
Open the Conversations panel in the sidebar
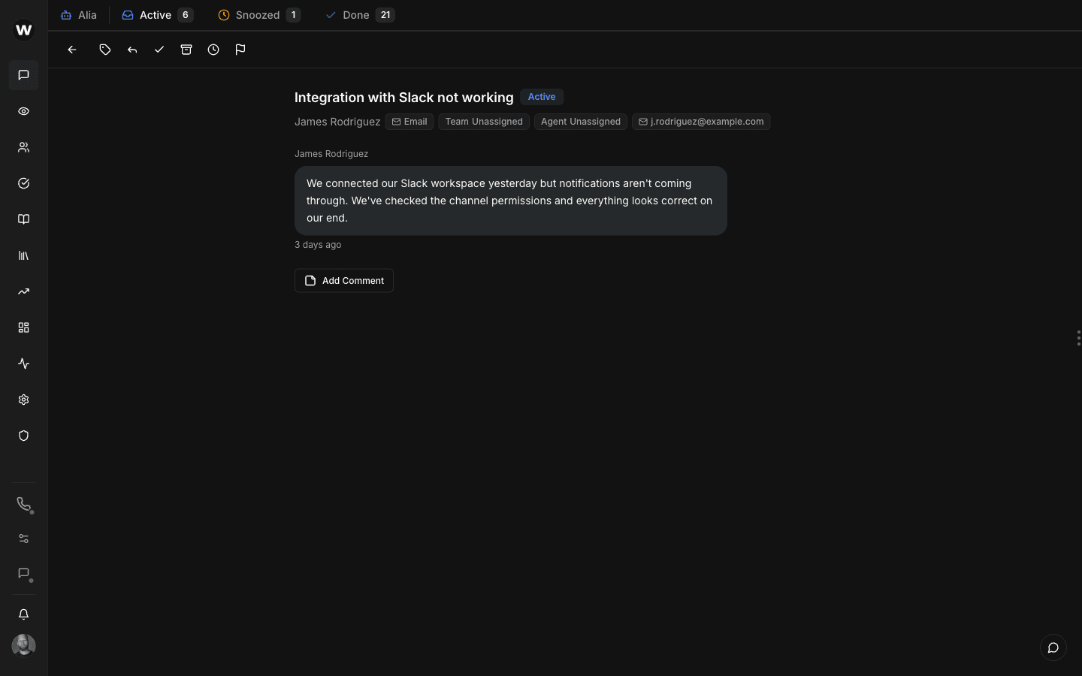(x=23, y=74)
